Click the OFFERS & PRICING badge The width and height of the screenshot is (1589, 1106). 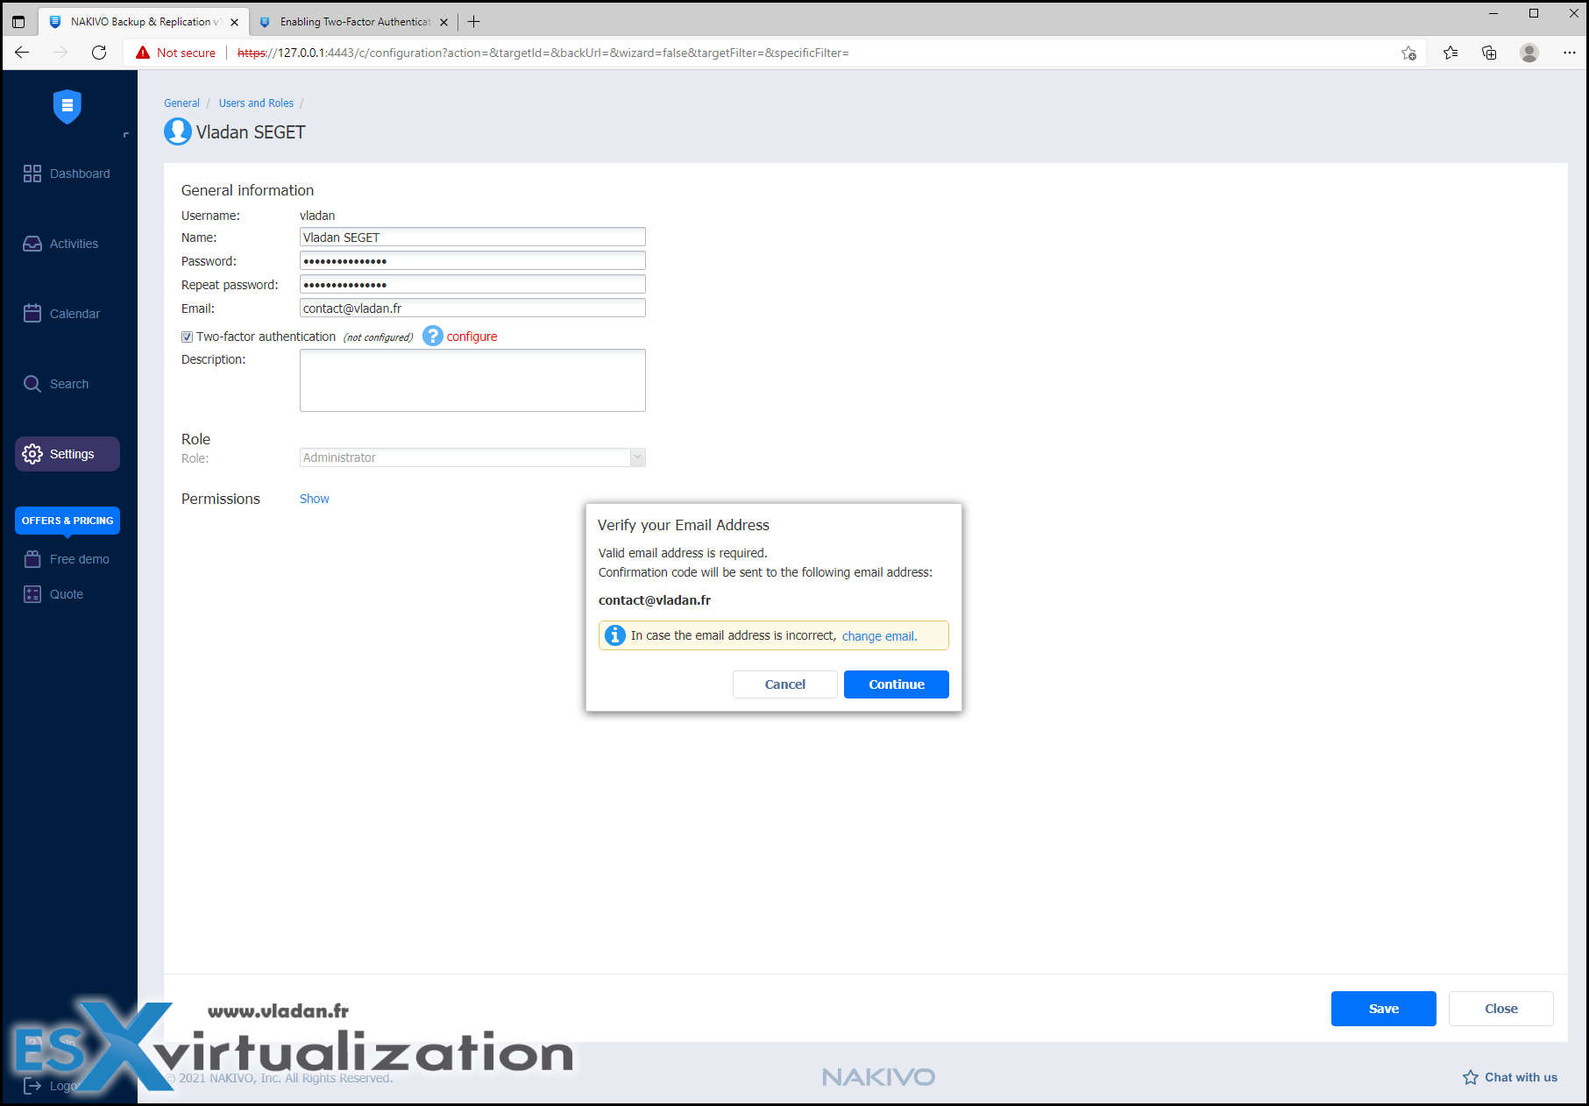point(67,521)
